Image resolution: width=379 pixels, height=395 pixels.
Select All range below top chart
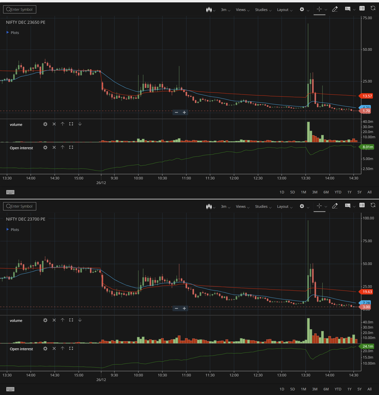(369, 192)
